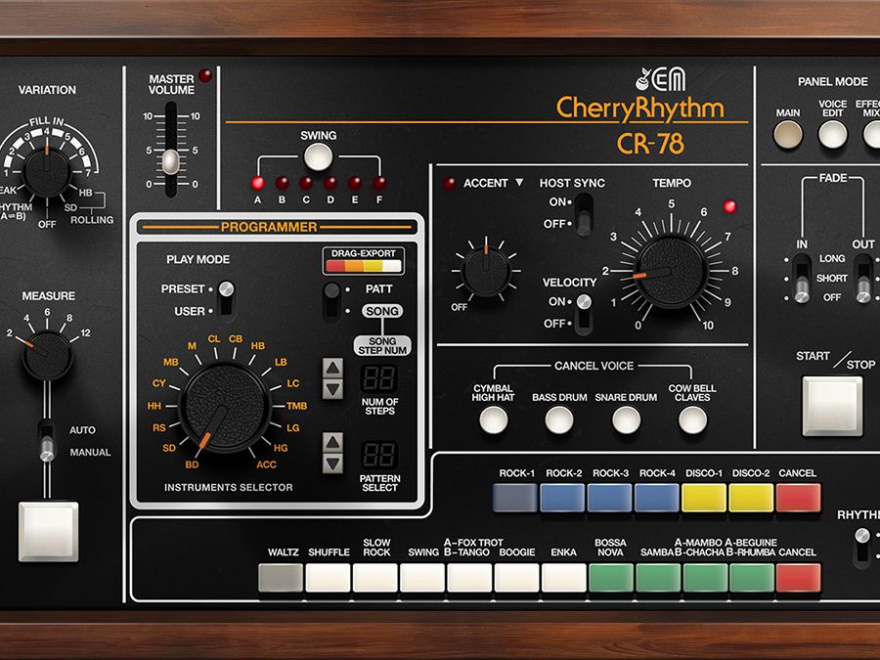Select swing LED A

(x=257, y=183)
